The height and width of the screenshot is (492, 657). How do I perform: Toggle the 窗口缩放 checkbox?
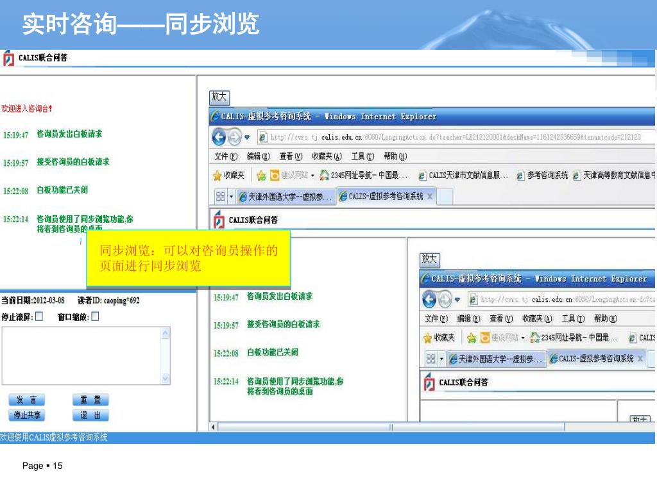coord(95,316)
